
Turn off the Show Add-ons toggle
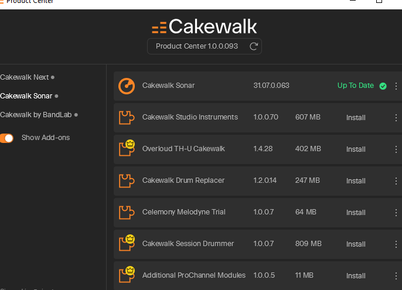point(6,138)
